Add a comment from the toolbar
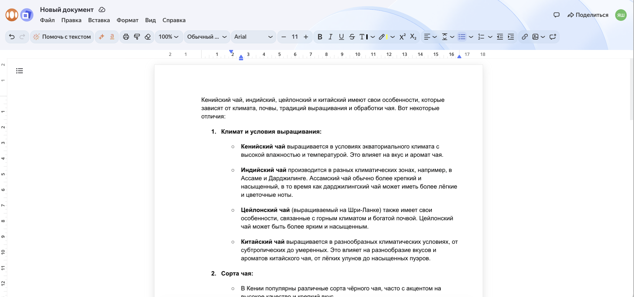Screen dimensions: 634x297 553,37
